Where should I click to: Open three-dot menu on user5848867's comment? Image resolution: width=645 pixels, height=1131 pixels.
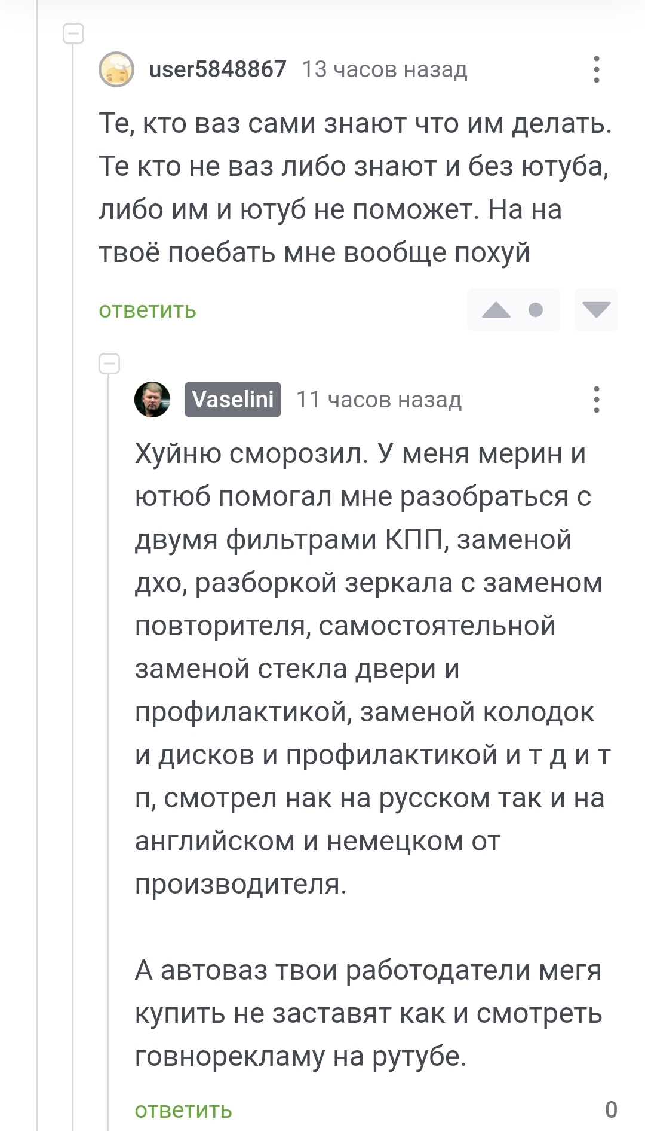596,69
